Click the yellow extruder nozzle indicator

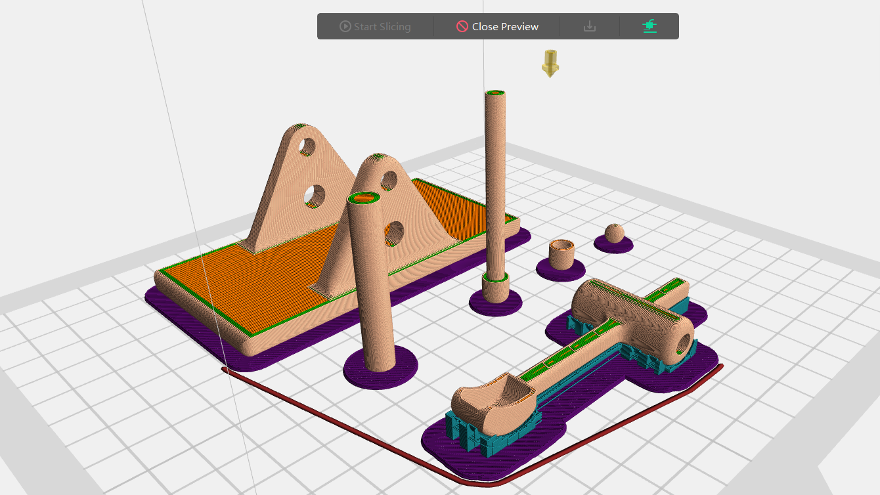(x=549, y=62)
